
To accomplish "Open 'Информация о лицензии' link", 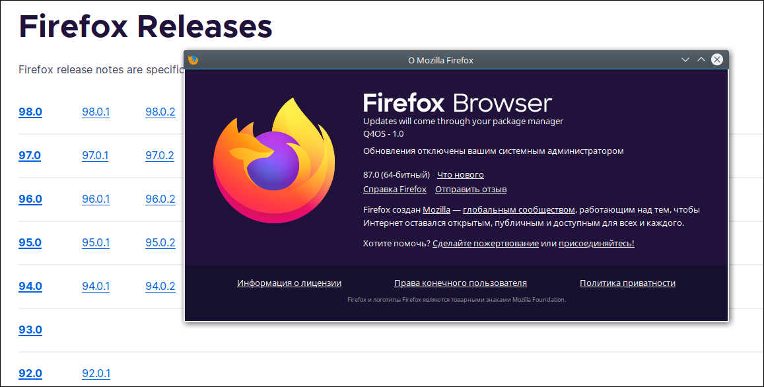I will (289, 283).
